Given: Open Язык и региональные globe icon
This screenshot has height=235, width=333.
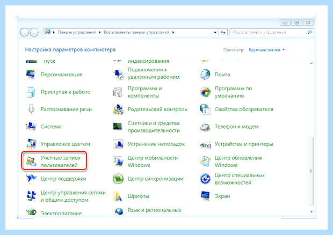Looking at the screenshot, I should [119, 211].
